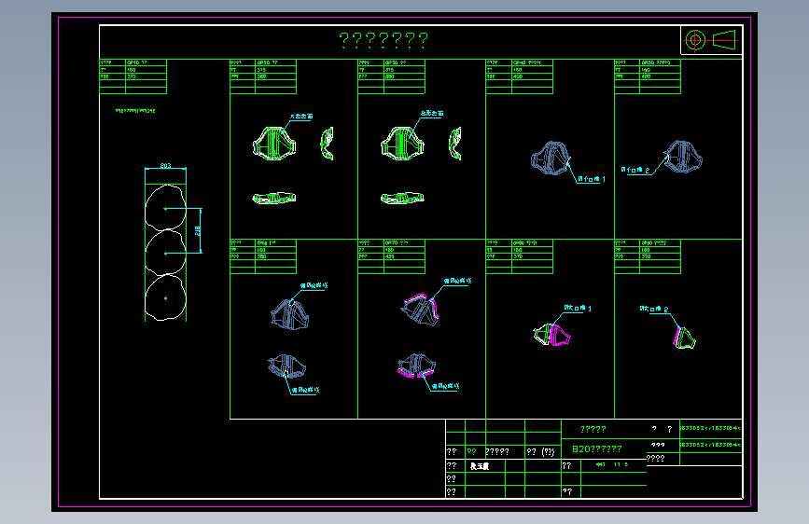Click the green date text in the title block
Image resolution: width=809 pixels, height=524 pixels.
[612, 464]
